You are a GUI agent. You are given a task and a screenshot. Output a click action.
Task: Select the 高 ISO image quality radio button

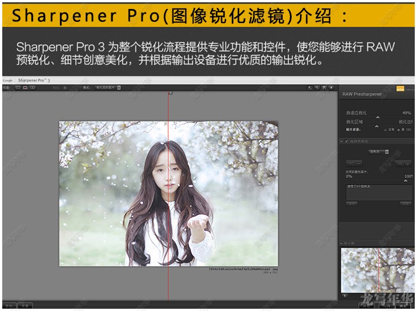[399, 130]
